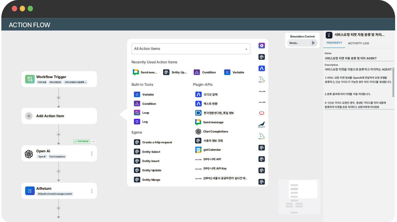Switch to the ACTIVITY LOG tab
The height and width of the screenshot is (222, 397).
[x=358, y=43]
